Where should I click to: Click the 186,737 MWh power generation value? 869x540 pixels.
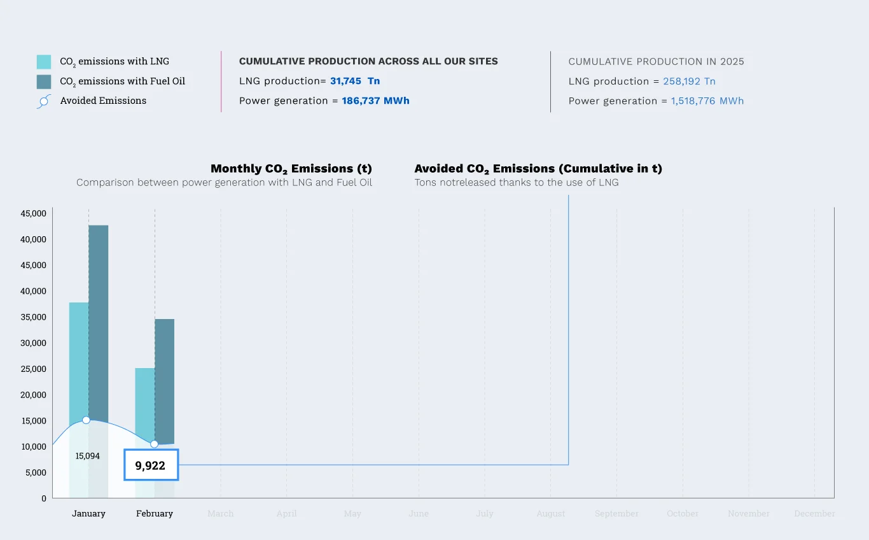point(375,101)
